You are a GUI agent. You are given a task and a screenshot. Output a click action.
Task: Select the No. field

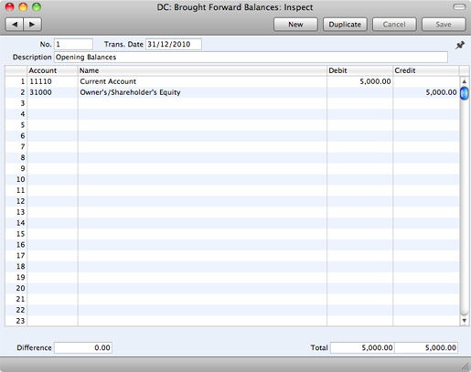[73, 44]
